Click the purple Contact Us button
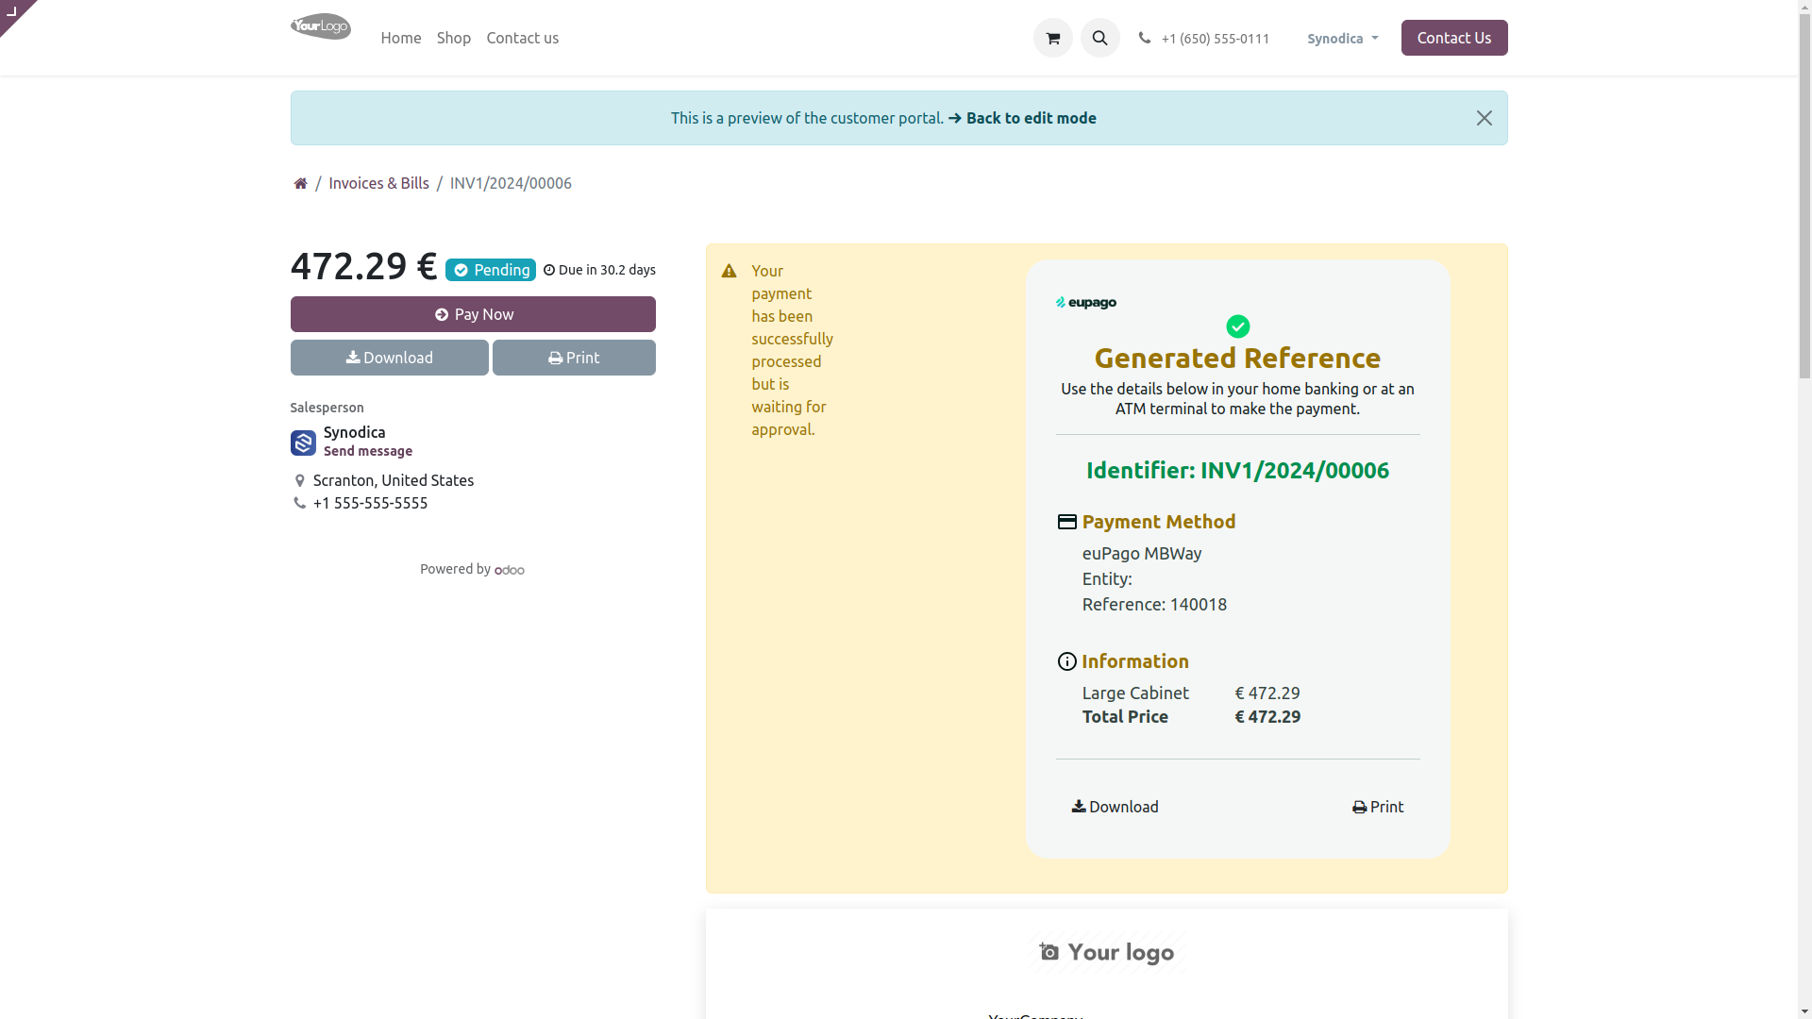This screenshot has height=1019, width=1812. pos(1453,38)
